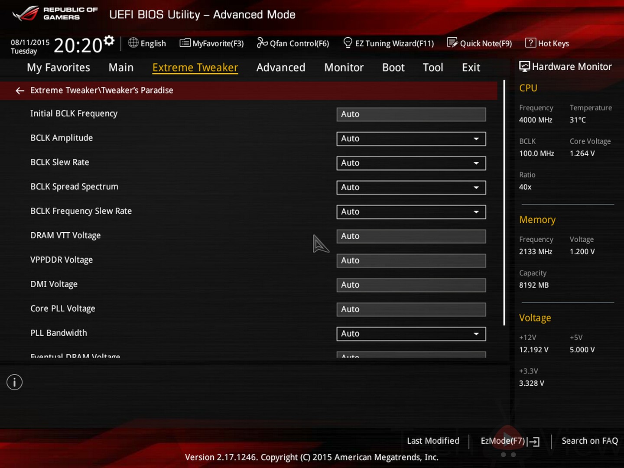
Task: Go to the Monitor tab
Action: point(344,68)
